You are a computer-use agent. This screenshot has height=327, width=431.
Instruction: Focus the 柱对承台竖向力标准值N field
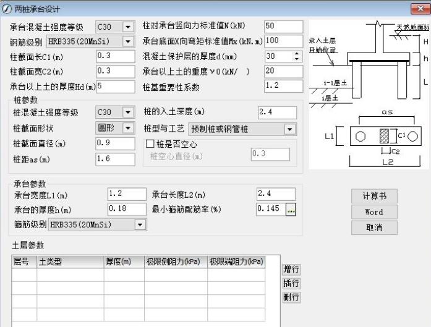(284, 27)
